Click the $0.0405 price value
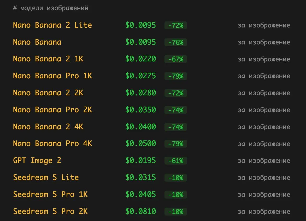 tap(140, 195)
